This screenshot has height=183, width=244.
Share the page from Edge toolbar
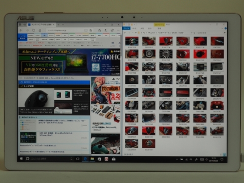[112, 30]
